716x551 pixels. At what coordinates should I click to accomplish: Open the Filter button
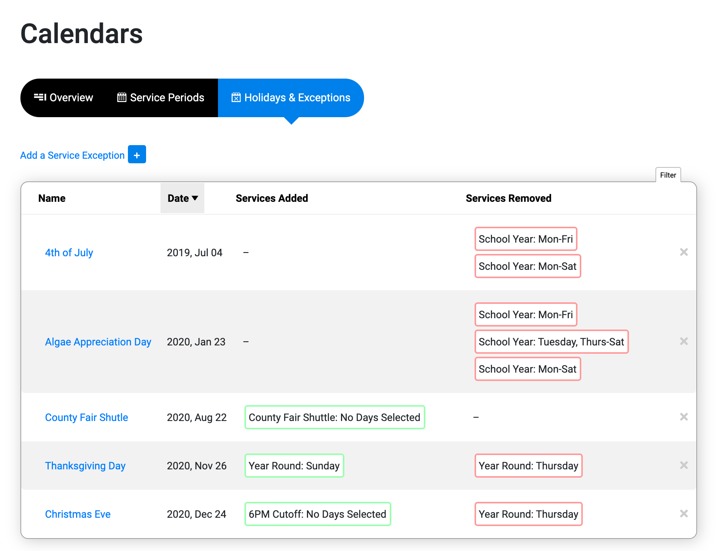tap(668, 175)
